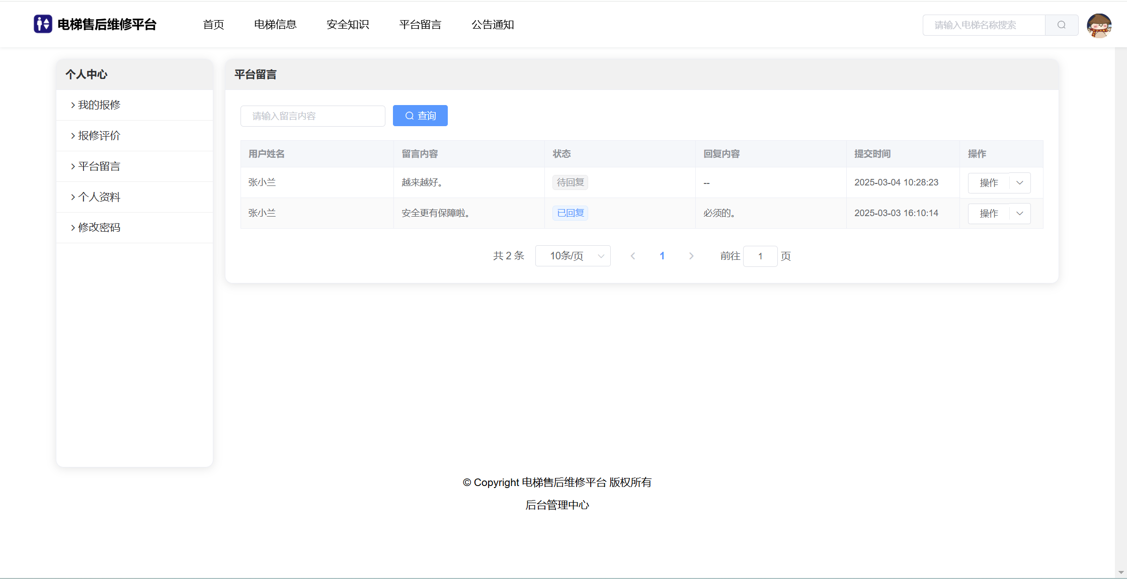This screenshot has height=579, width=1127.
Task: Open 首页 in the top navigation
Action: (213, 25)
